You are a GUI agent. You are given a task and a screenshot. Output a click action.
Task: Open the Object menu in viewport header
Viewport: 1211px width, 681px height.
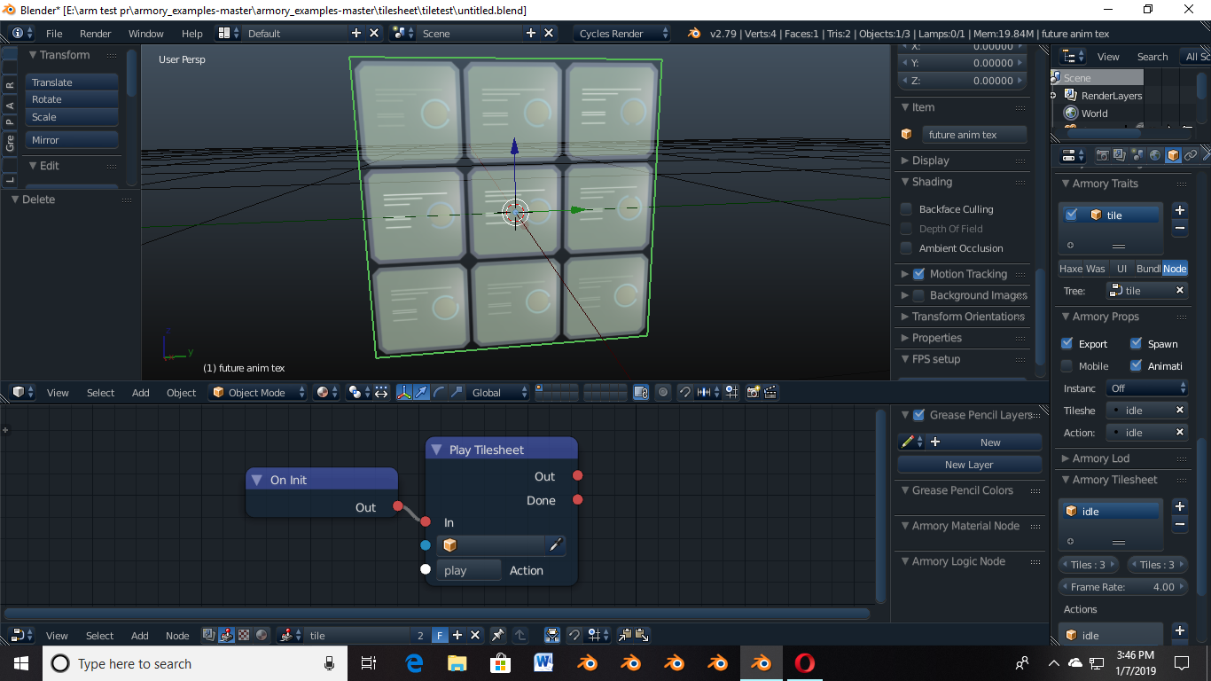pos(181,392)
